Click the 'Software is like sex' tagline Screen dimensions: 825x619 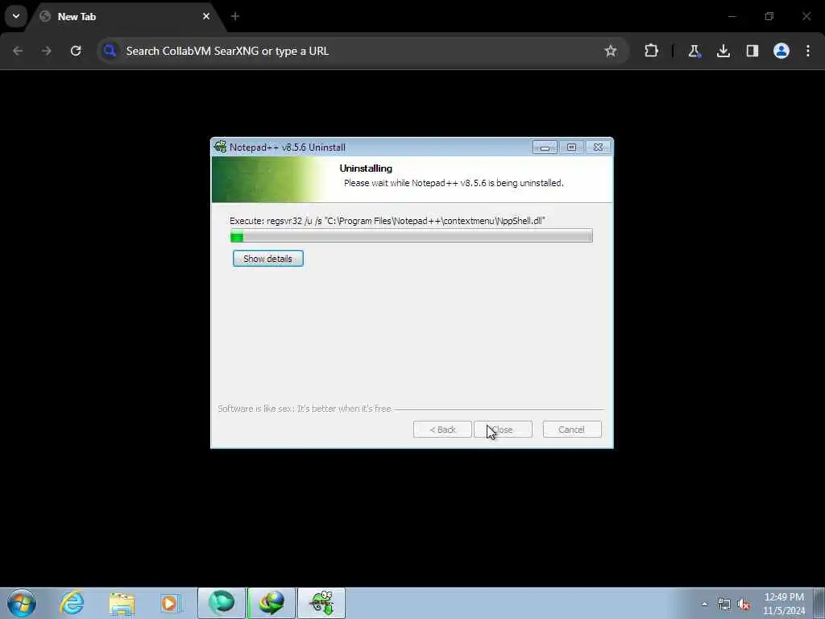pyautogui.click(x=304, y=409)
